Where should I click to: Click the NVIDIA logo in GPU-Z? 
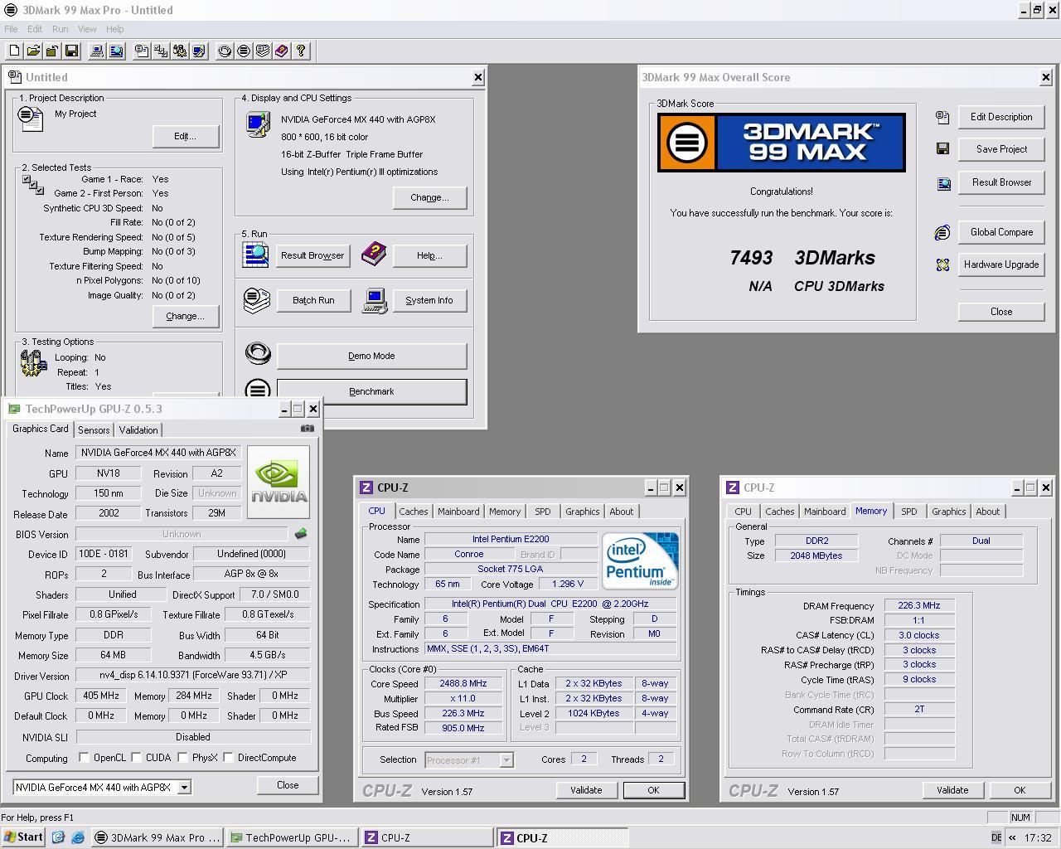tap(279, 482)
